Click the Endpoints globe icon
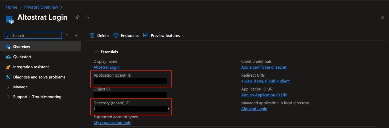Image resolution: width=389 pixels, height=128 pixels. [x=116, y=35]
